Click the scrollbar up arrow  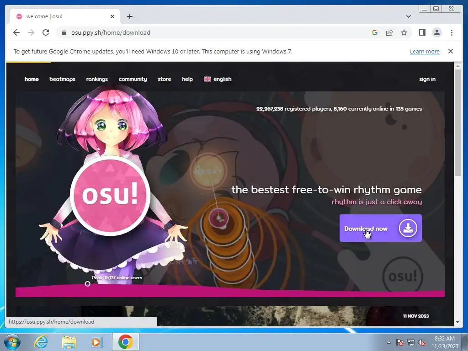tap(458, 66)
